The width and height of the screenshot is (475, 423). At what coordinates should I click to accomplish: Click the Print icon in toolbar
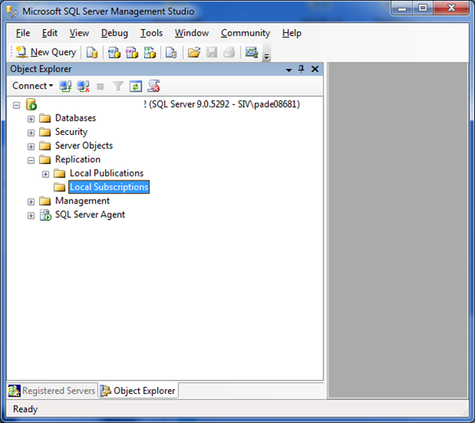click(x=229, y=53)
